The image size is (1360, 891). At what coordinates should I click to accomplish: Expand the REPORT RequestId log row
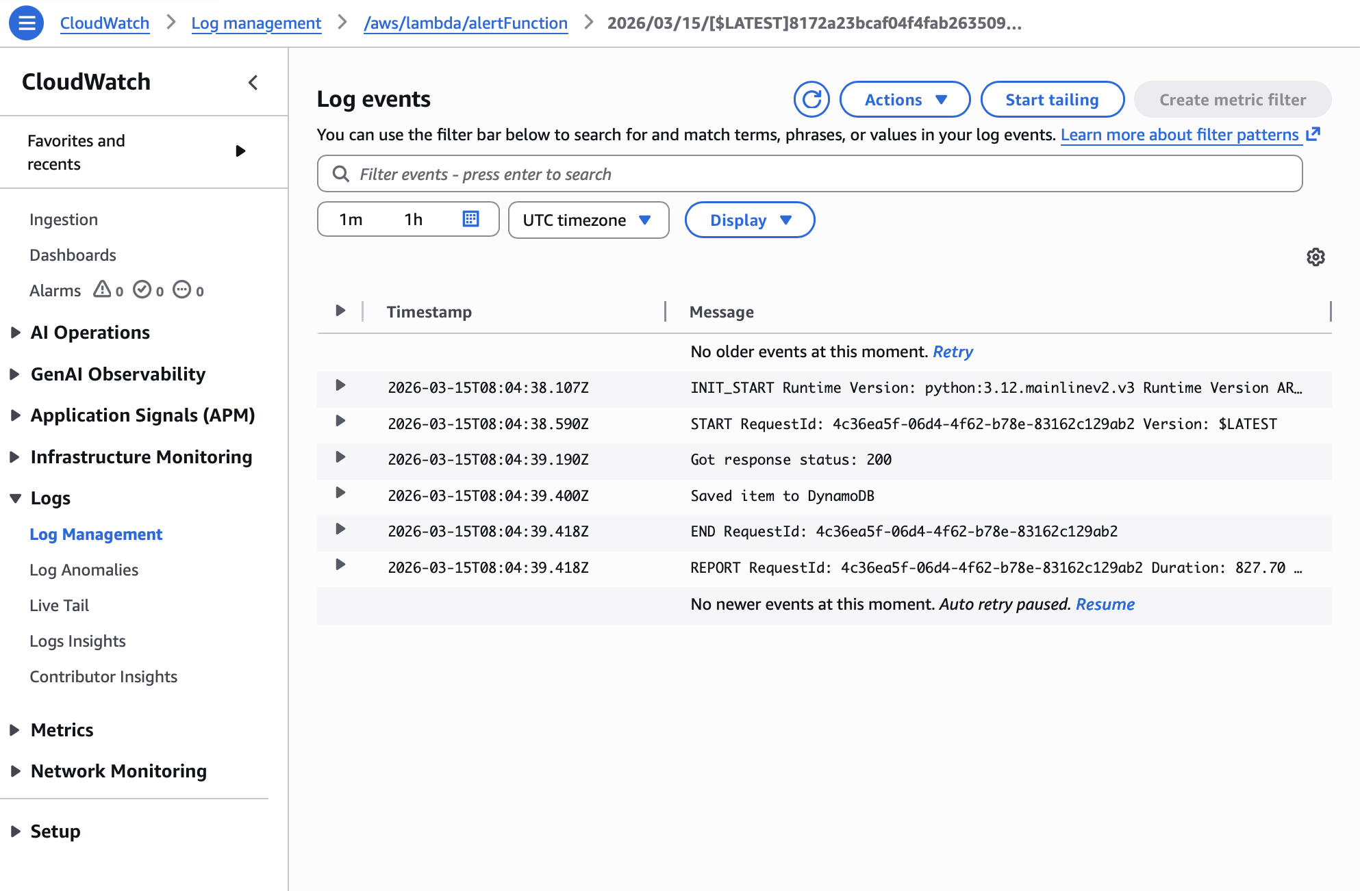340,565
